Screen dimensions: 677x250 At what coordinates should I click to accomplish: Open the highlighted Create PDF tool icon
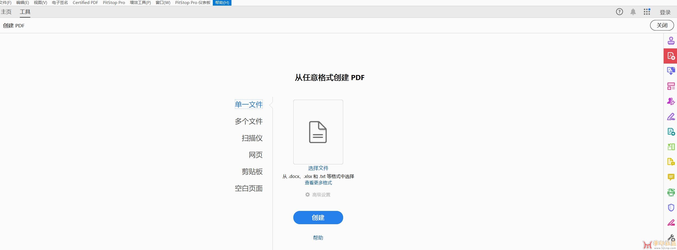pyautogui.click(x=671, y=56)
